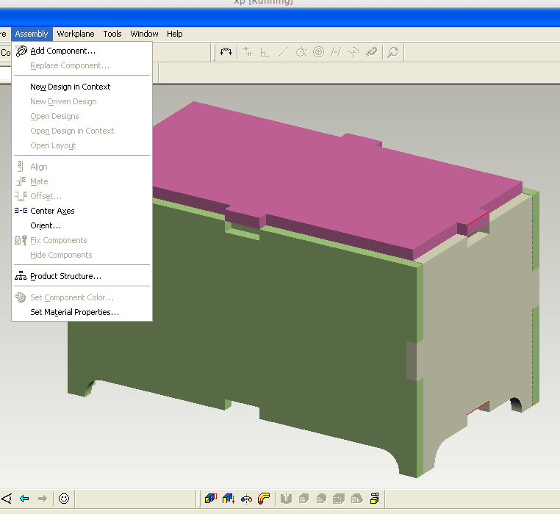Select the sweep pipe feature icon

(264, 499)
